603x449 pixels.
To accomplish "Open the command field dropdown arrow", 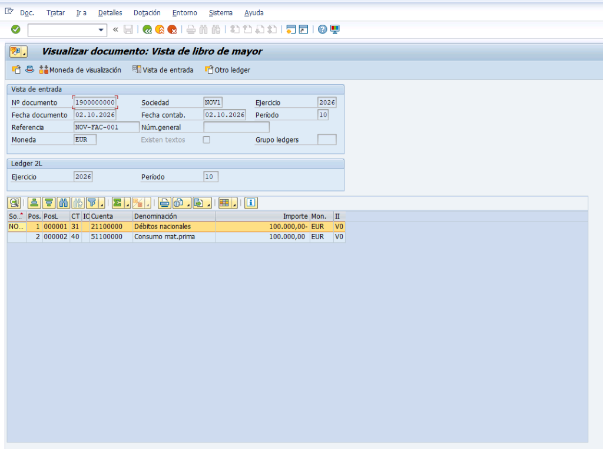I will 101,29.
